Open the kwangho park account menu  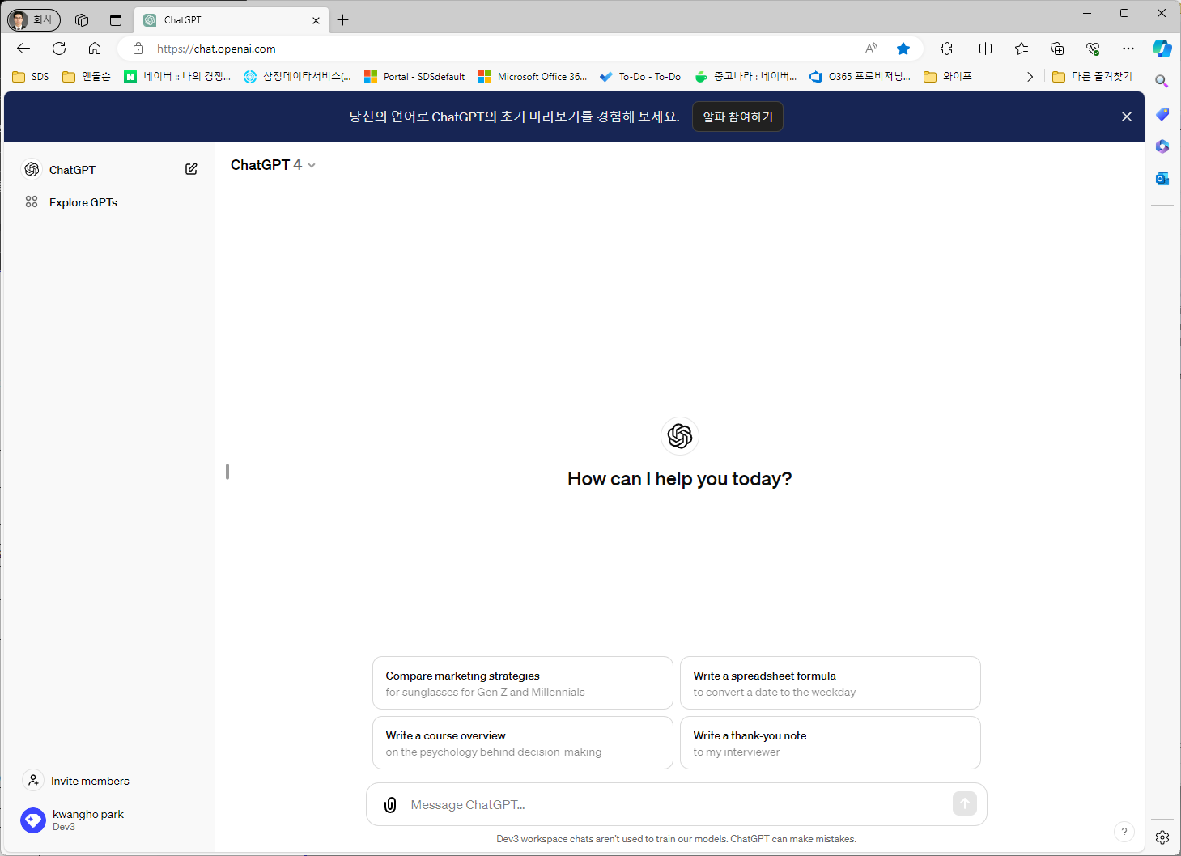pyautogui.click(x=73, y=820)
